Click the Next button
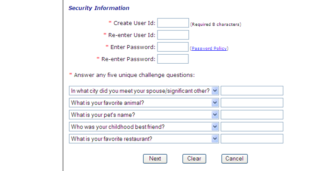321x171 pixels. click(155, 159)
